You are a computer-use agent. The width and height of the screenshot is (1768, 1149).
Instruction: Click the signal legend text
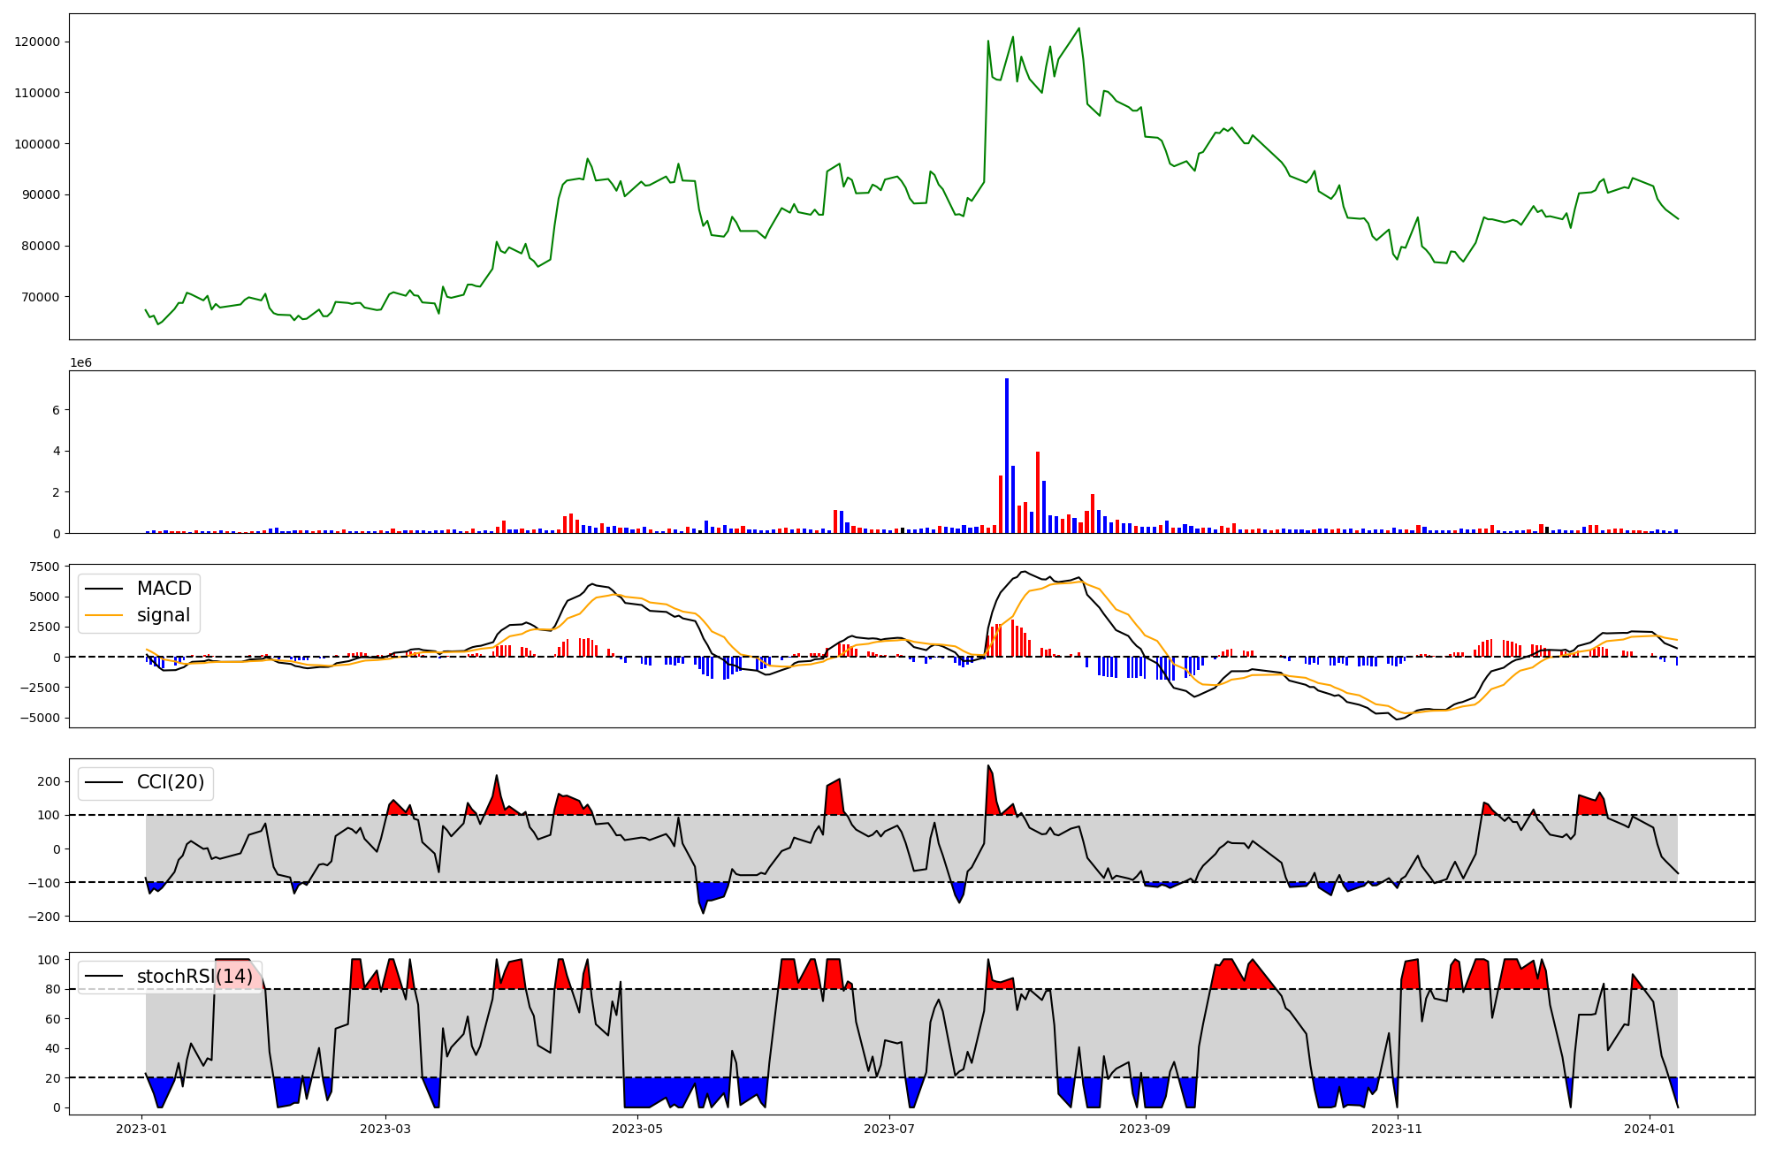(x=163, y=615)
